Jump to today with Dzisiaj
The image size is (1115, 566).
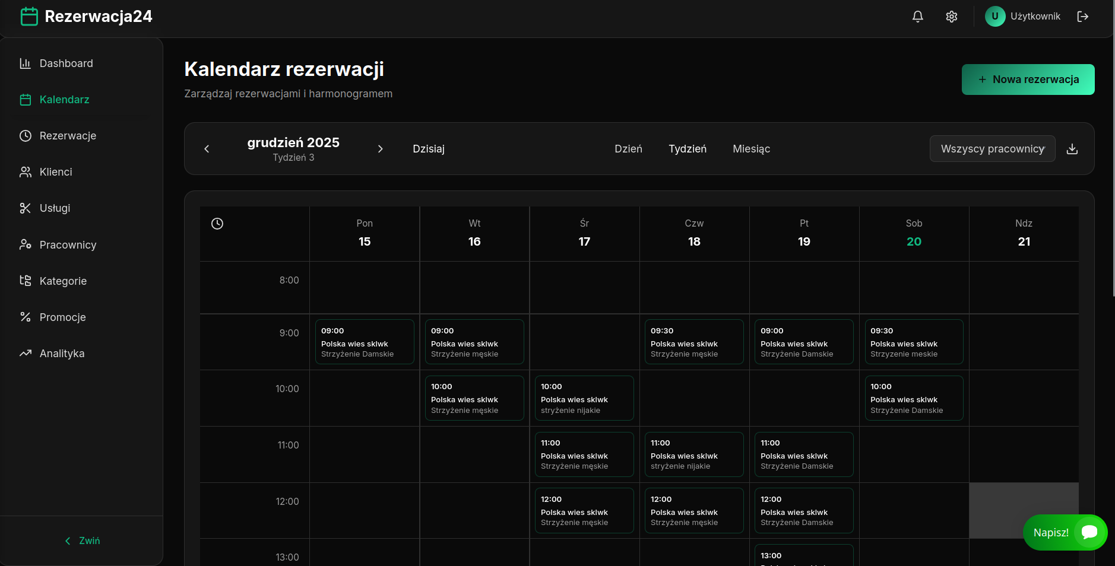[428, 149]
